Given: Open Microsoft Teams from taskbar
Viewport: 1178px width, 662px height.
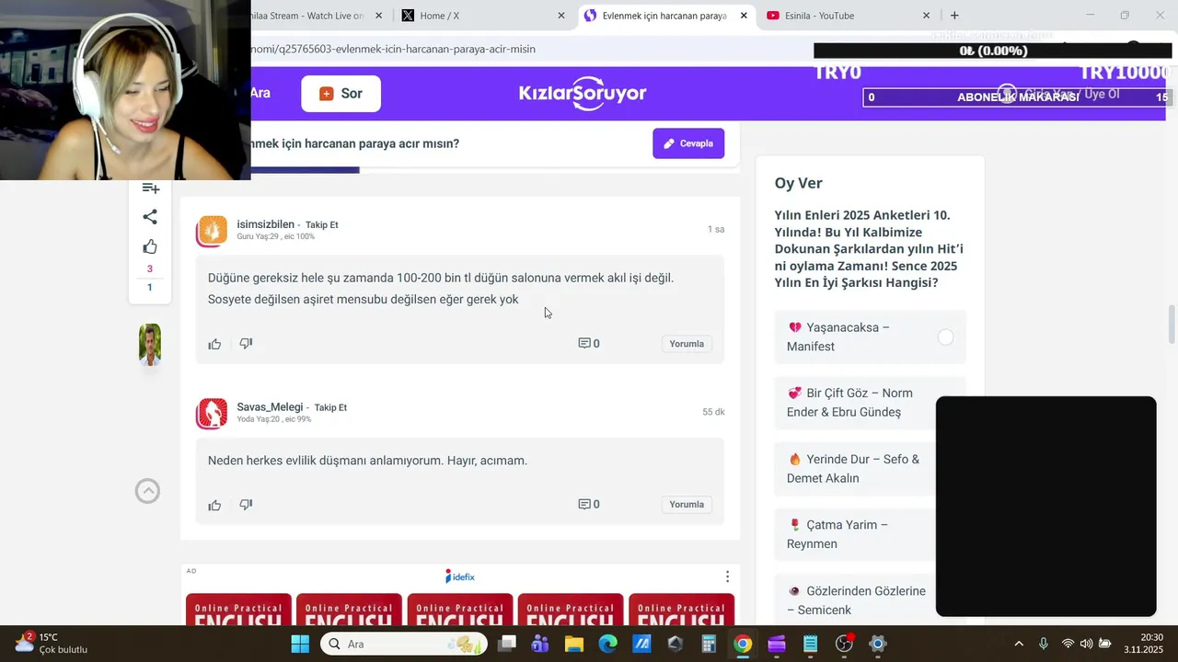Looking at the screenshot, I should (x=540, y=644).
